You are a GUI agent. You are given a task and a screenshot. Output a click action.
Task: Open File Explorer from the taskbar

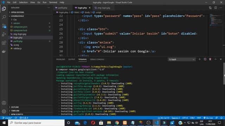pos(109,123)
